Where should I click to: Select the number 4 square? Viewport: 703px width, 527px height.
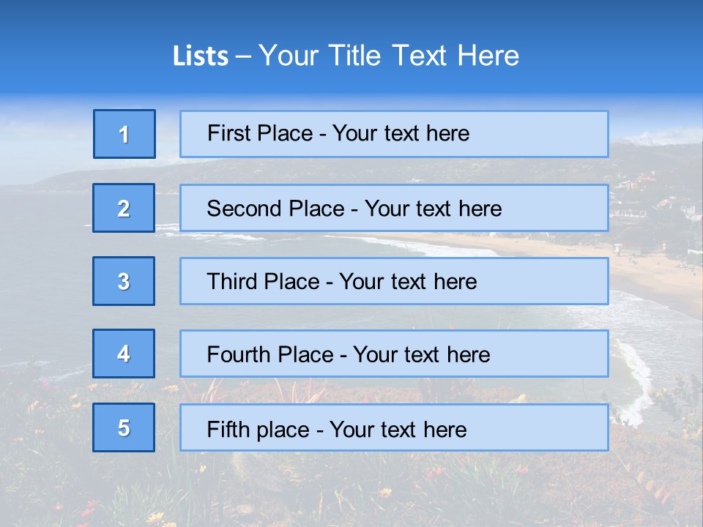(124, 354)
